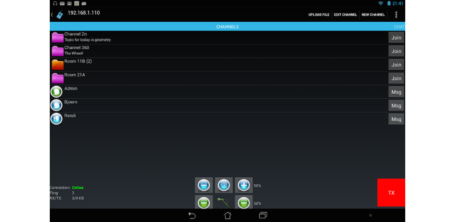Tap Admin's green user avatar
The image size is (455, 222).
click(56, 92)
